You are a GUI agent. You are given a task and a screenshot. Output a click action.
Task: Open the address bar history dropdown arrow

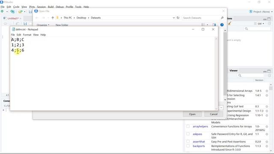[174, 18]
